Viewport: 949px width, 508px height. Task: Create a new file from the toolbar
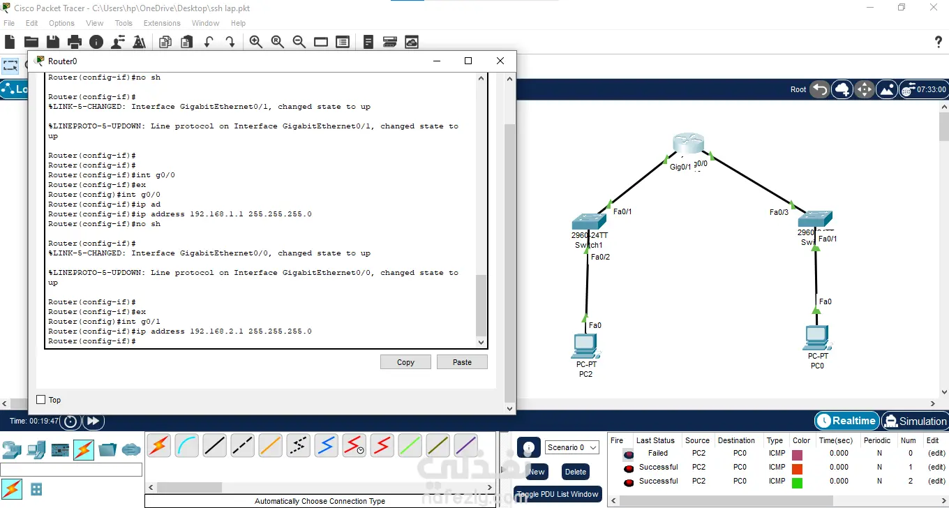point(10,42)
